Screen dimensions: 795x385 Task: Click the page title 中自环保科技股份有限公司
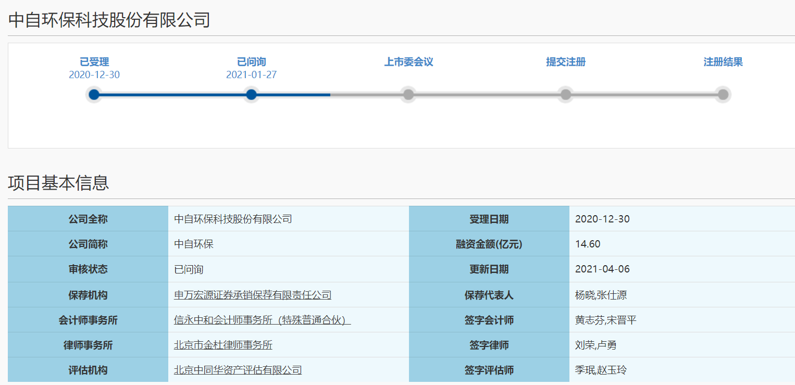click(109, 20)
